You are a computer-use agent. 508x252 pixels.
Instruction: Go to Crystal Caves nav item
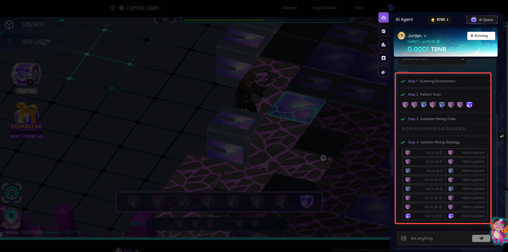tap(324, 8)
